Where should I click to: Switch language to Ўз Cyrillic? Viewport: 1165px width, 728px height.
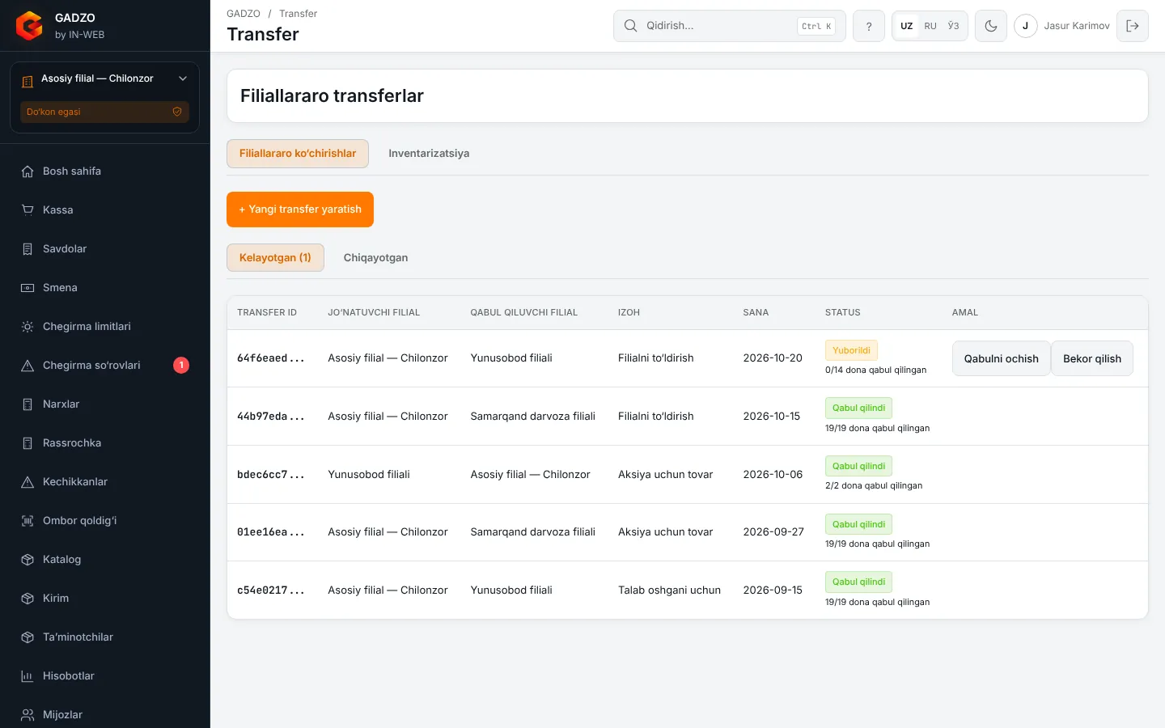click(954, 26)
